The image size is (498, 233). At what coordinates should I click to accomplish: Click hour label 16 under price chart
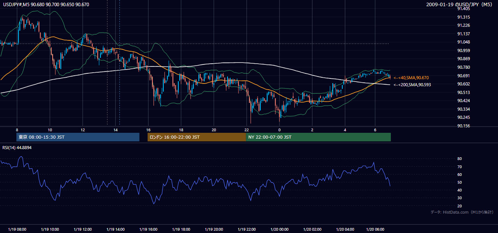click(x=148, y=130)
